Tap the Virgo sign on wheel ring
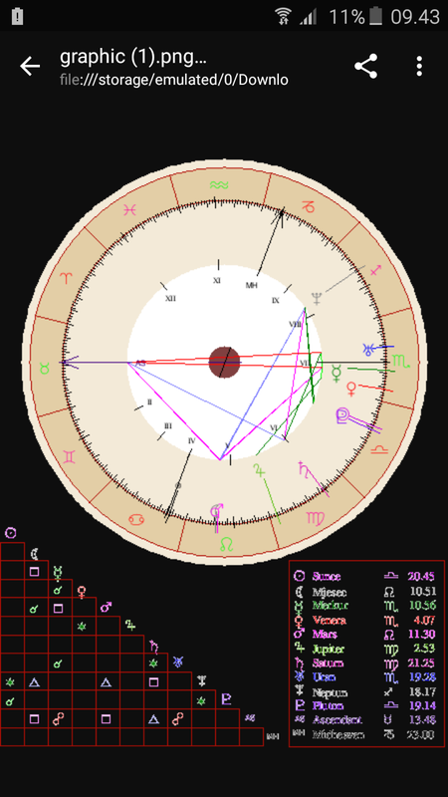The image size is (448, 797). (x=315, y=517)
